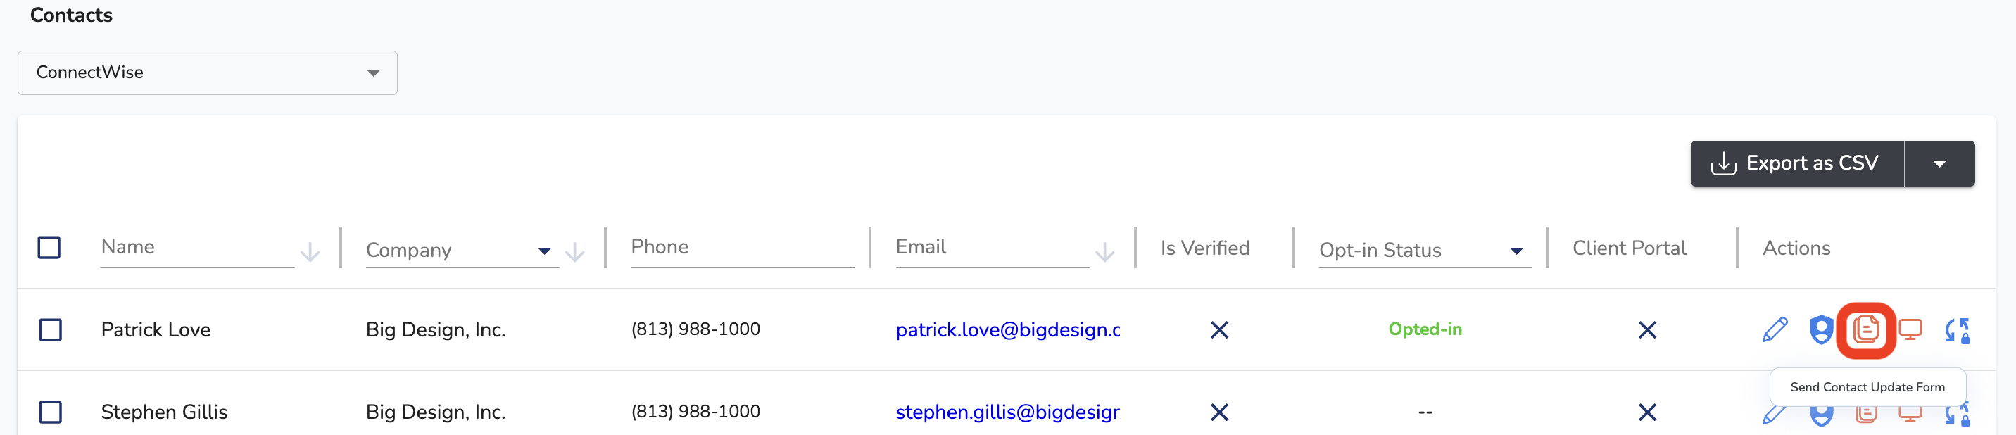Click the monitor icon in Patrick Love's row
Screen dimensions: 2016x435
(1910, 329)
